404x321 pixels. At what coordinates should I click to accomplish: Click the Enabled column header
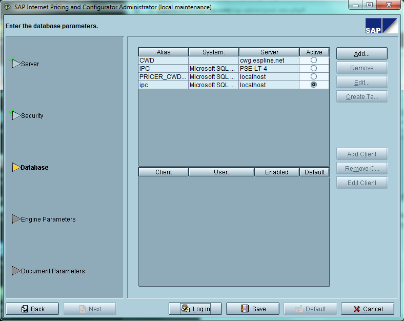tap(277, 172)
